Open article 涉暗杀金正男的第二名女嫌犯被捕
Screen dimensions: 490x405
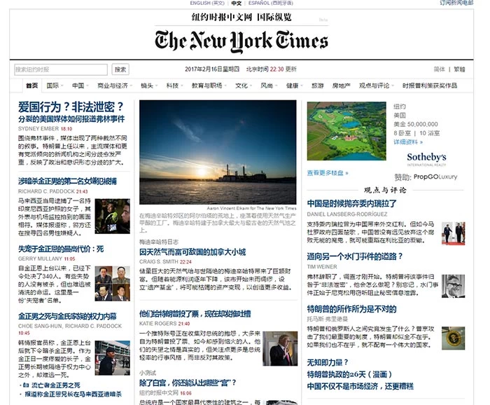click(67, 181)
